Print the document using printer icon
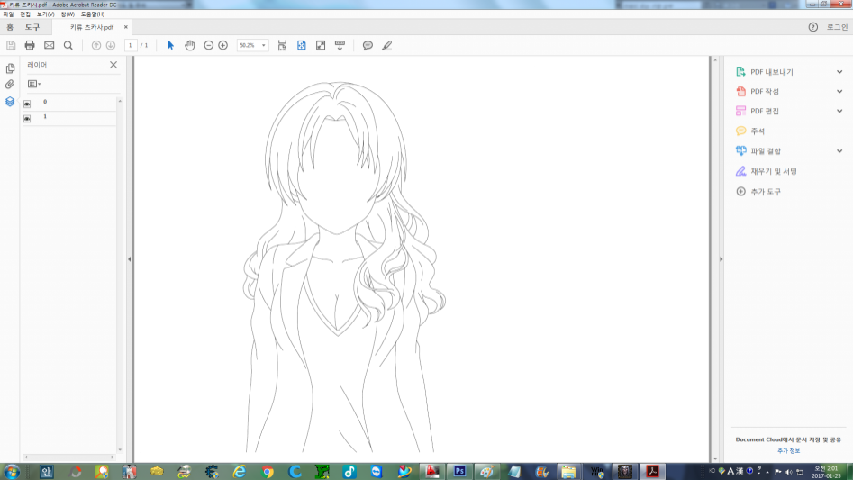This screenshot has height=480, width=853. pos(30,46)
